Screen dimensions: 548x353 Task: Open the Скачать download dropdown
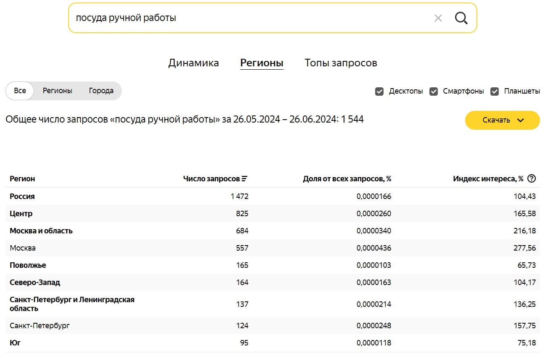tap(502, 120)
